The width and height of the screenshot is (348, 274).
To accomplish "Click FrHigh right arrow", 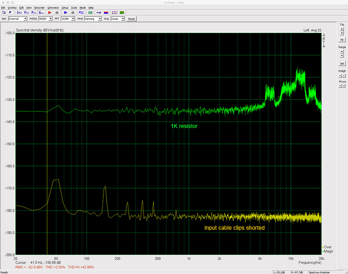I will [x=344, y=76].
